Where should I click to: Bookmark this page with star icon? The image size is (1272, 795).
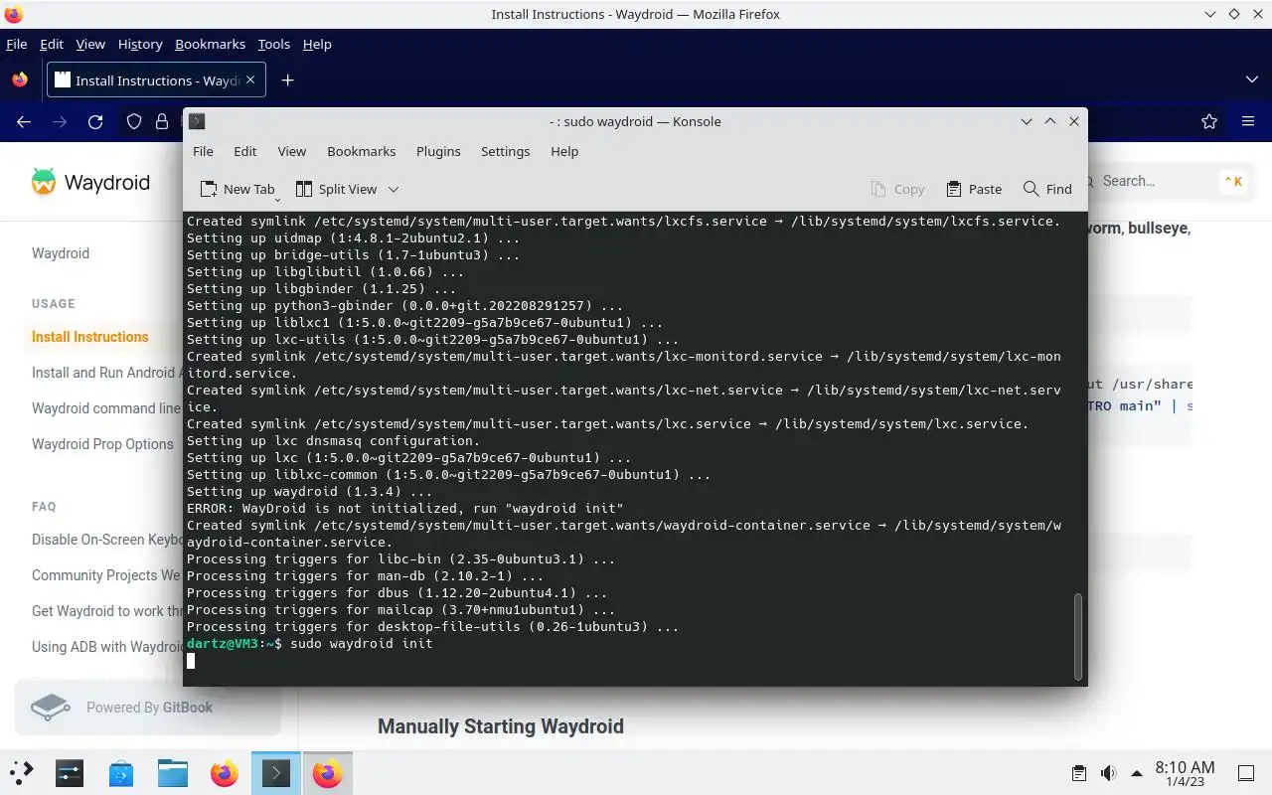pyautogui.click(x=1209, y=121)
